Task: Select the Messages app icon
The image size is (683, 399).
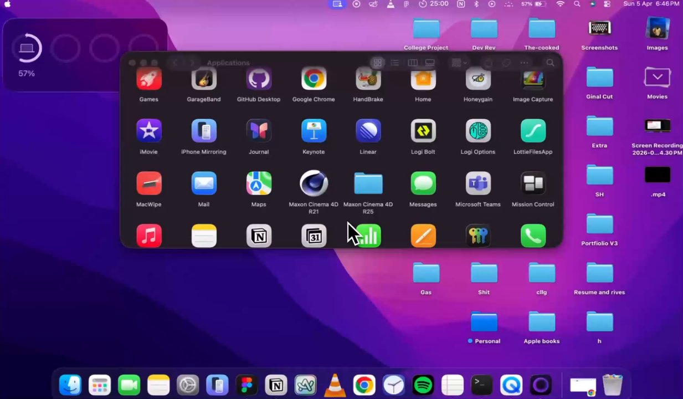Action: pyautogui.click(x=423, y=183)
